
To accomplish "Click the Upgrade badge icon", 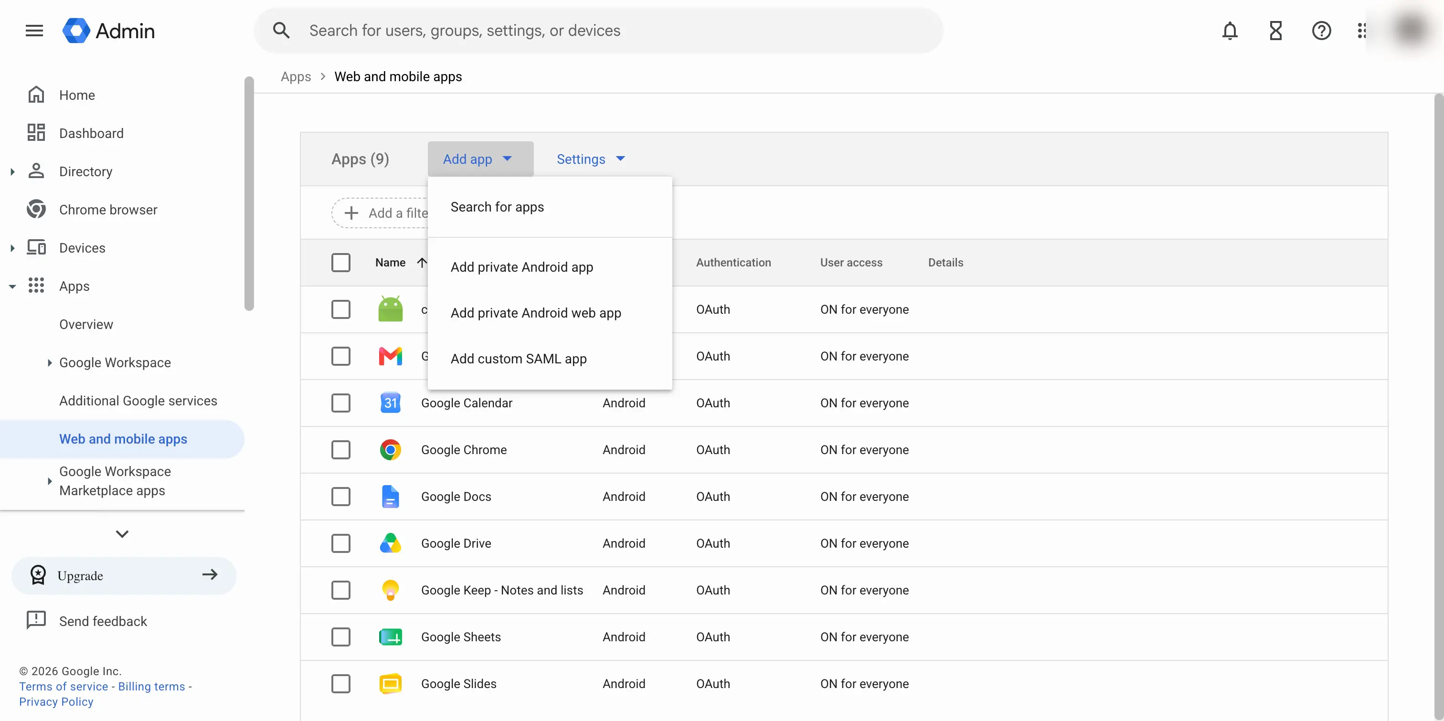I will [38, 575].
